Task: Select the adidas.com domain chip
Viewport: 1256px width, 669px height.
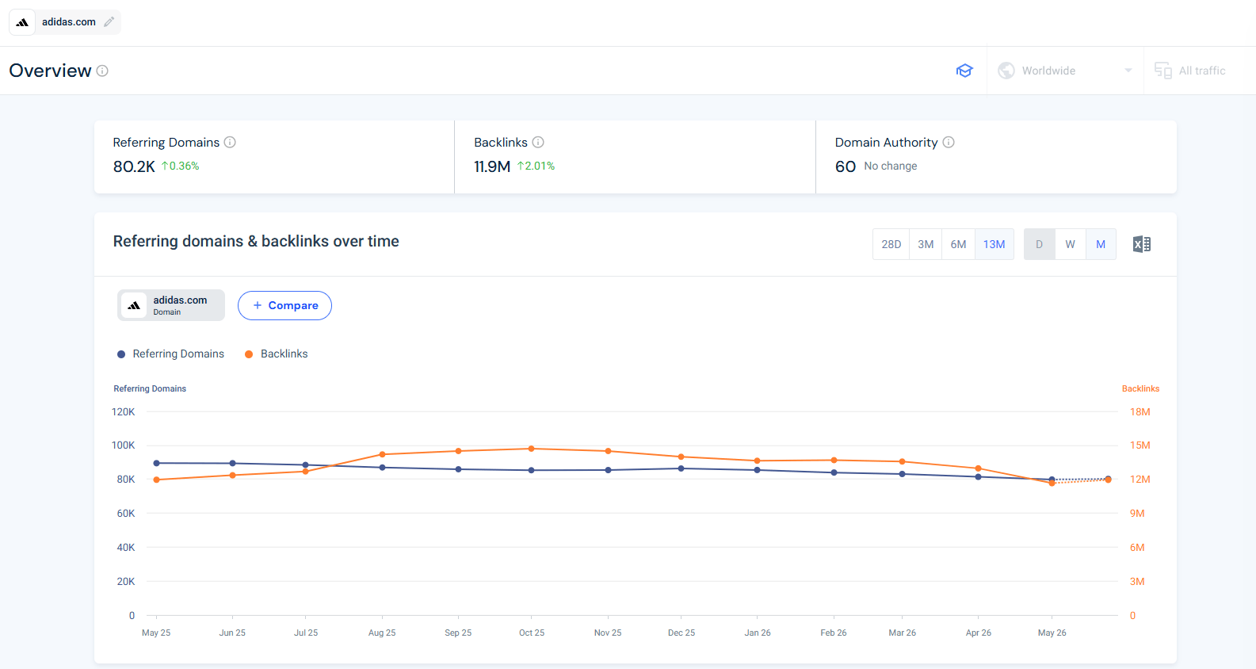Action: pos(171,305)
